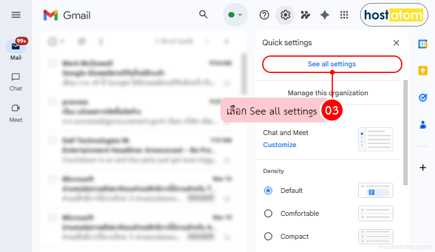The width and height of the screenshot is (435, 252).
Task: Select the Comfortable density option
Action: pos(268,213)
